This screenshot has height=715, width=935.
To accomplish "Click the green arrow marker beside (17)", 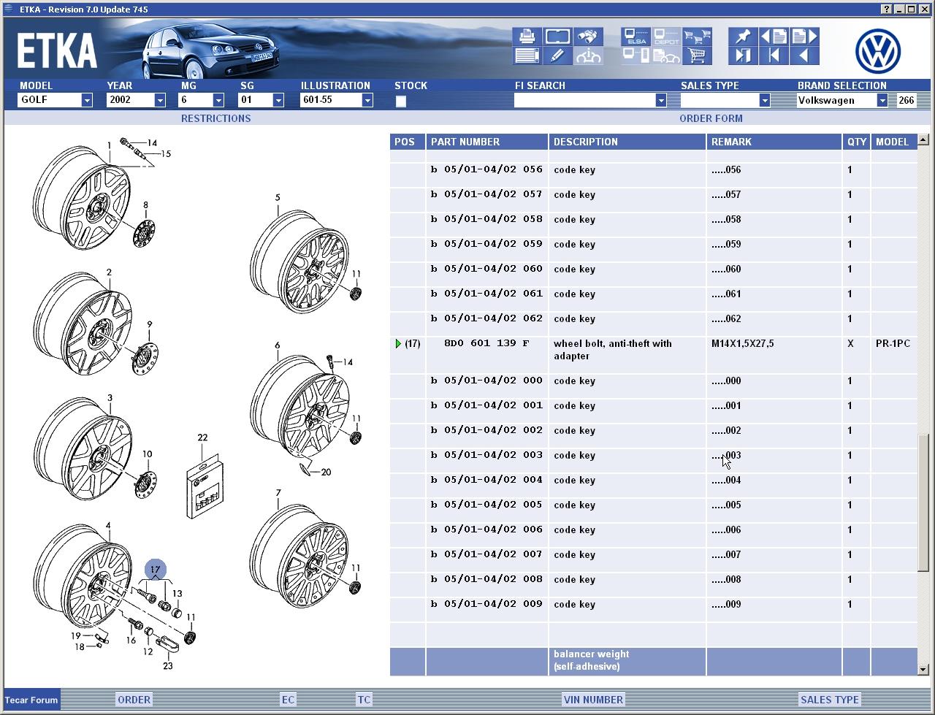I will 398,343.
